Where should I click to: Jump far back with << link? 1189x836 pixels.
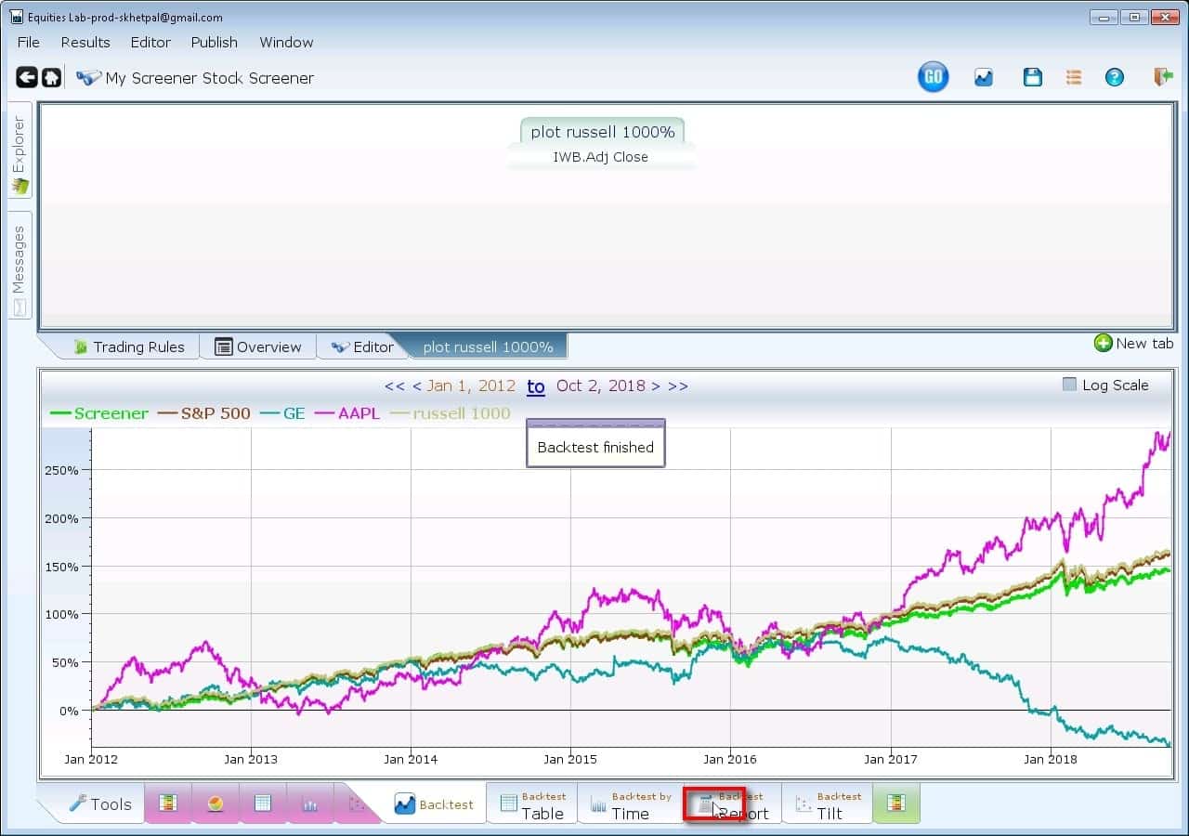click(x=394, y=385)
